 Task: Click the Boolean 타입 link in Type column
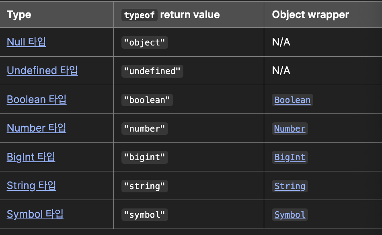[37, 99]
